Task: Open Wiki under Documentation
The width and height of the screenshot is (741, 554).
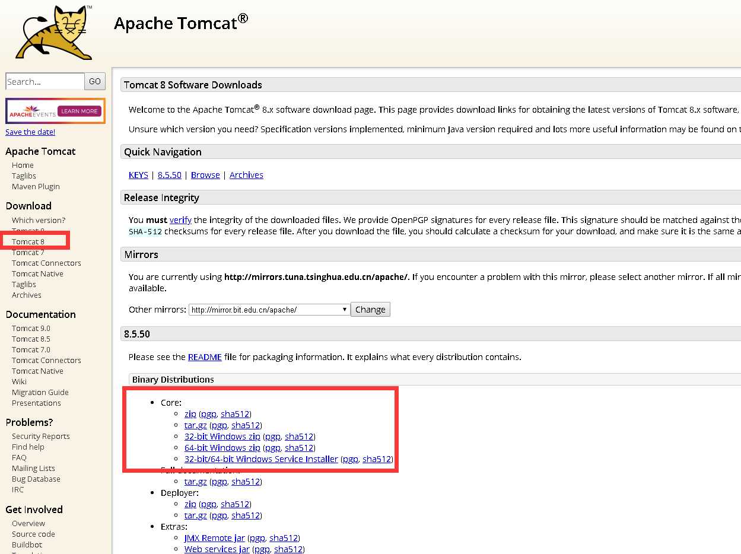Action: point(19,381)
